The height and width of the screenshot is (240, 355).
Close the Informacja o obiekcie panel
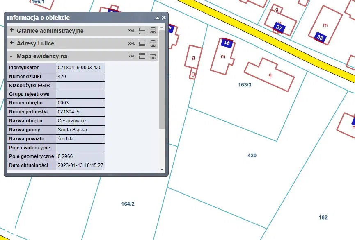164,18
